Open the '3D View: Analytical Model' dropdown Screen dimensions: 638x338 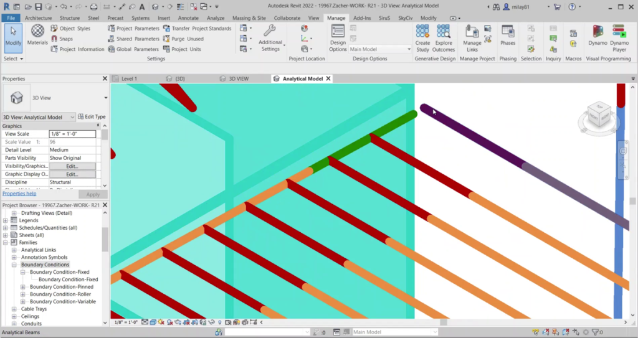(x=39, y=117)
